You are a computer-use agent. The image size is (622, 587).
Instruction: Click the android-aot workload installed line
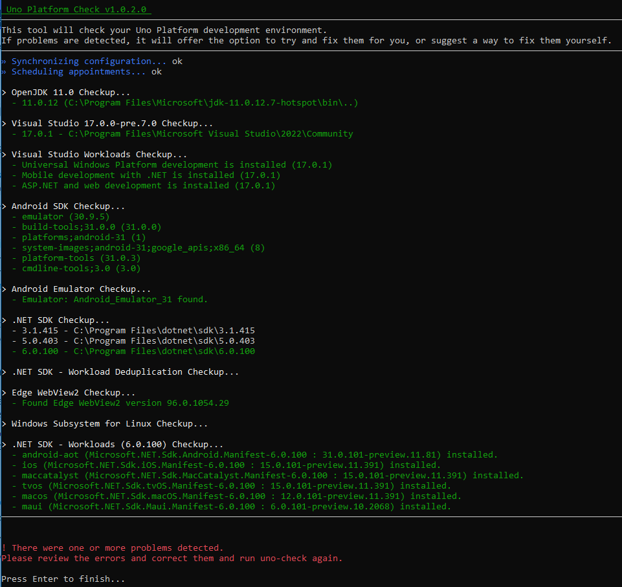pyautogui.click(x=254, y=454)
